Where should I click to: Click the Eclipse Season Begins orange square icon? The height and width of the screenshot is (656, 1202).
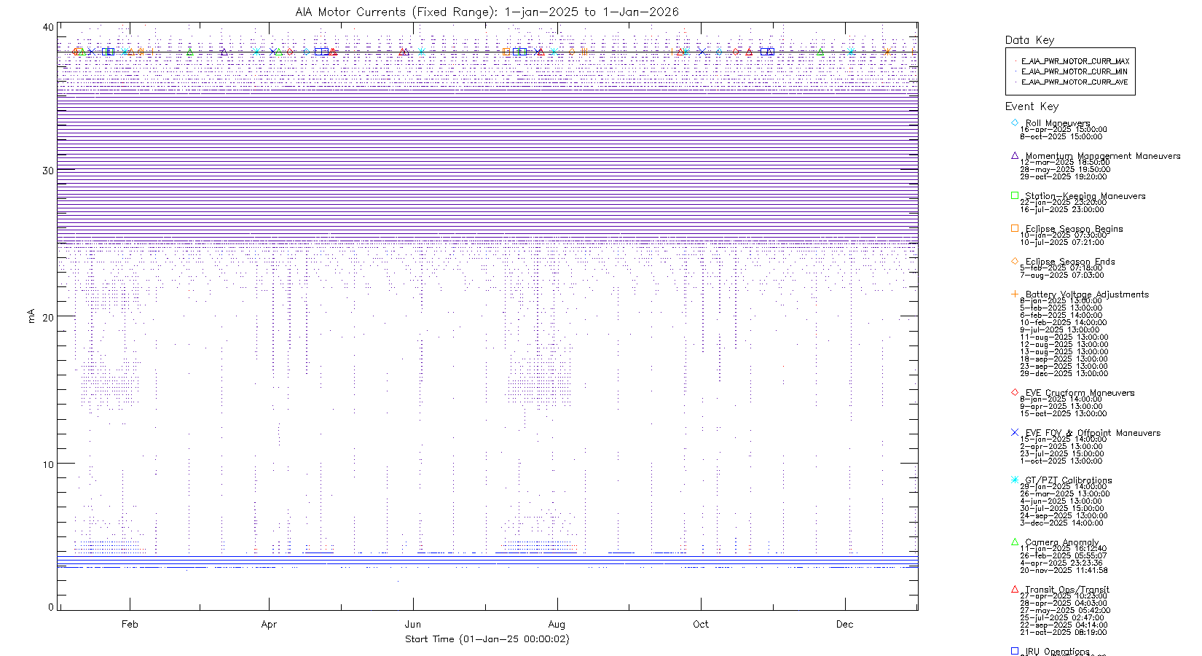point(1015,228)
